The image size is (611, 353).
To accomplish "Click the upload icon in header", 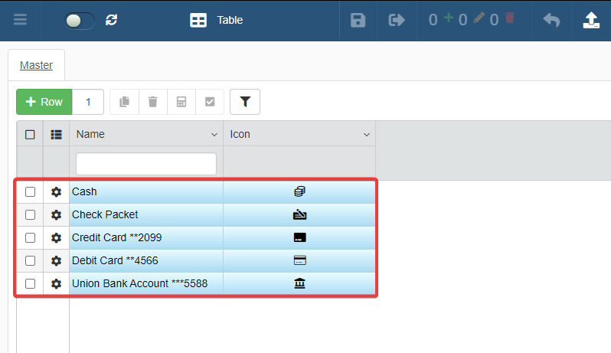I will [591, 20].
